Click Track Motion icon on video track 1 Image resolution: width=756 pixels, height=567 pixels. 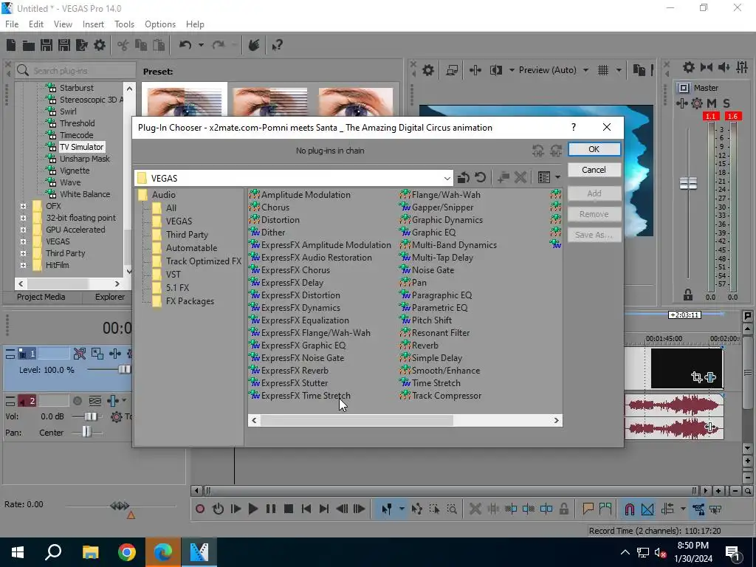pyautogui.click(x=97, y=354)
